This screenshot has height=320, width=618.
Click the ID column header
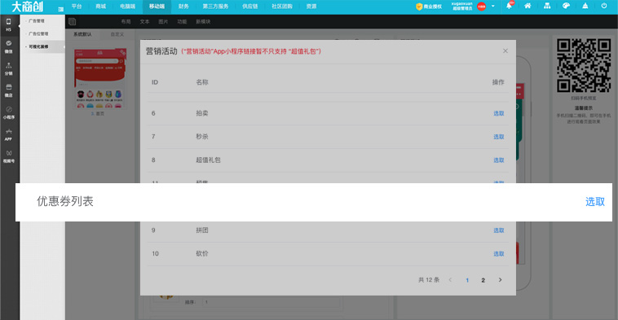point(155,82)
